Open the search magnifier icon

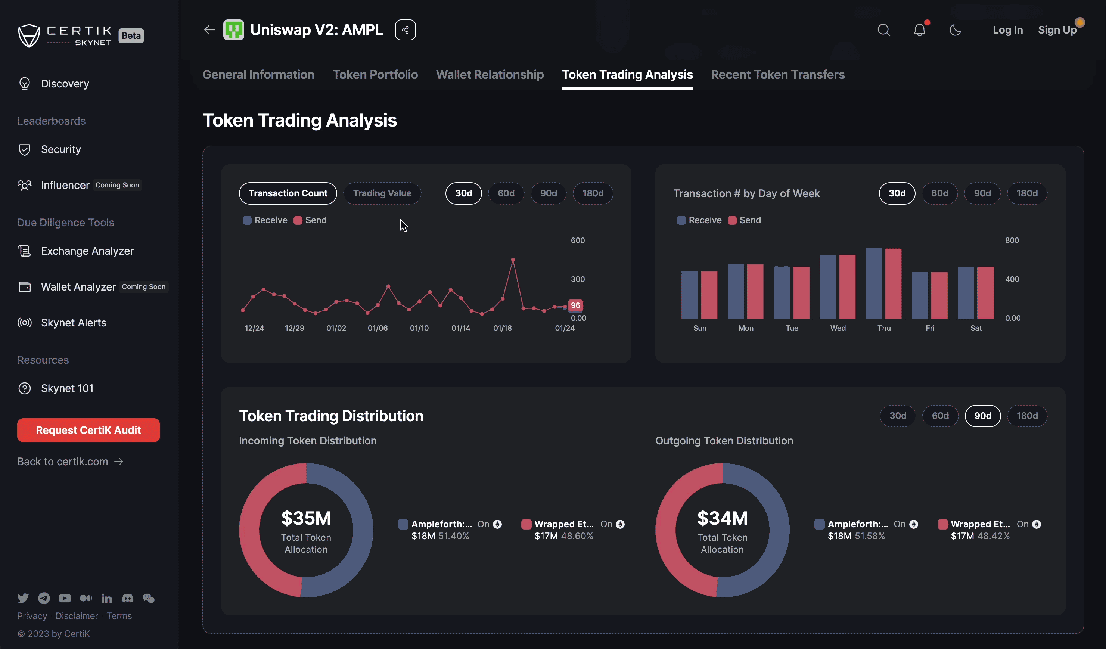coord(883,30)
